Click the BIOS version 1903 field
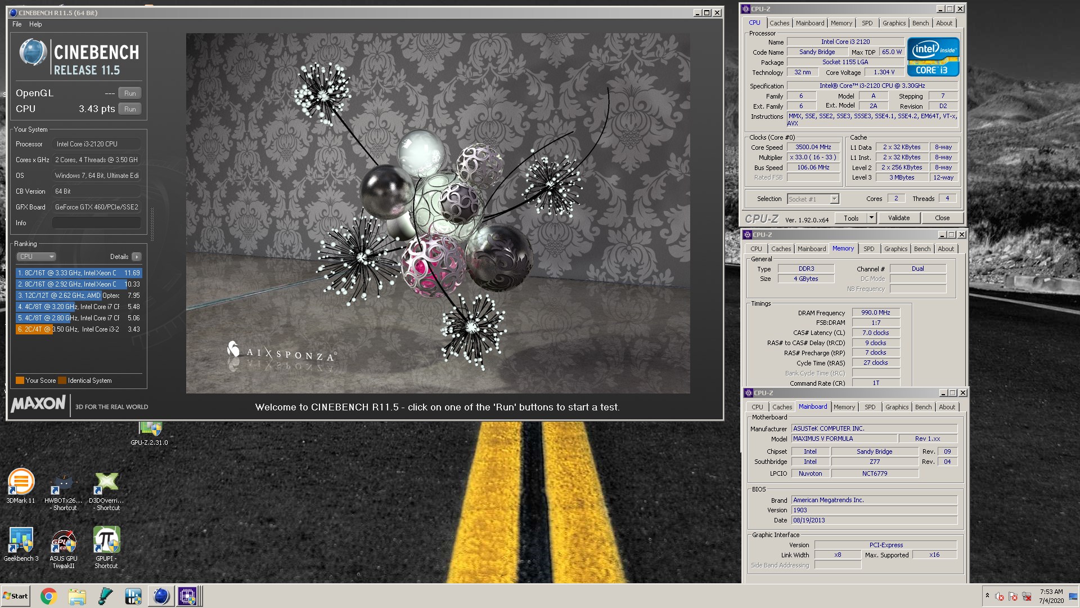The image size is (1080, 608). click(874, 511)
